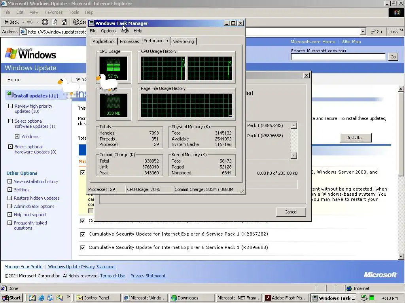
Task: Open the Tools menu in Internet Explorer
Action: pos(74,12)
